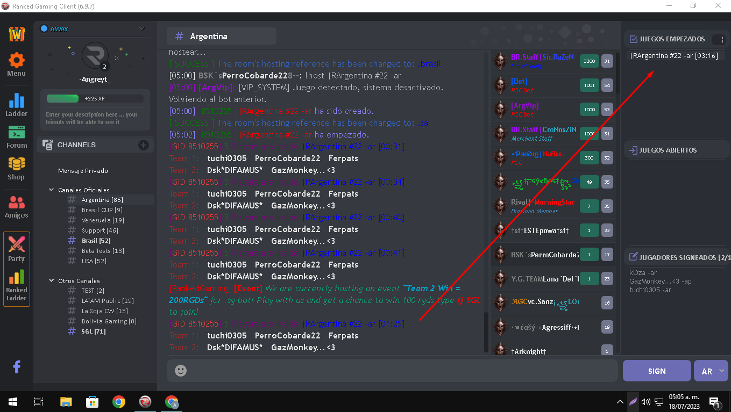Open the emoji picker smiley icon
The height and width of the screenshot is (412, 731).
tap(181, 371)
